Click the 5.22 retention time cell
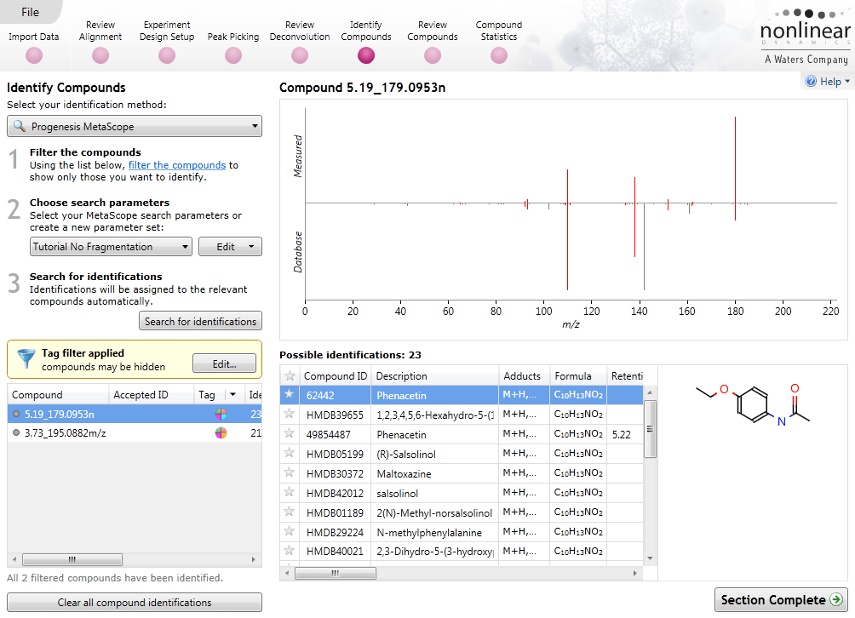Viewport: 855px width, 618px height. [x=625, y=434]
